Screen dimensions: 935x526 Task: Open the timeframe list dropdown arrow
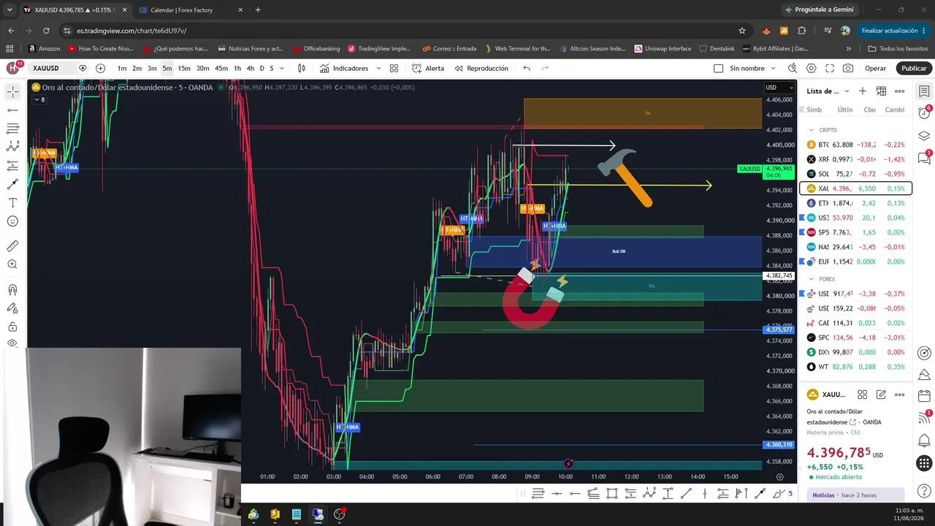pos(282,68)
